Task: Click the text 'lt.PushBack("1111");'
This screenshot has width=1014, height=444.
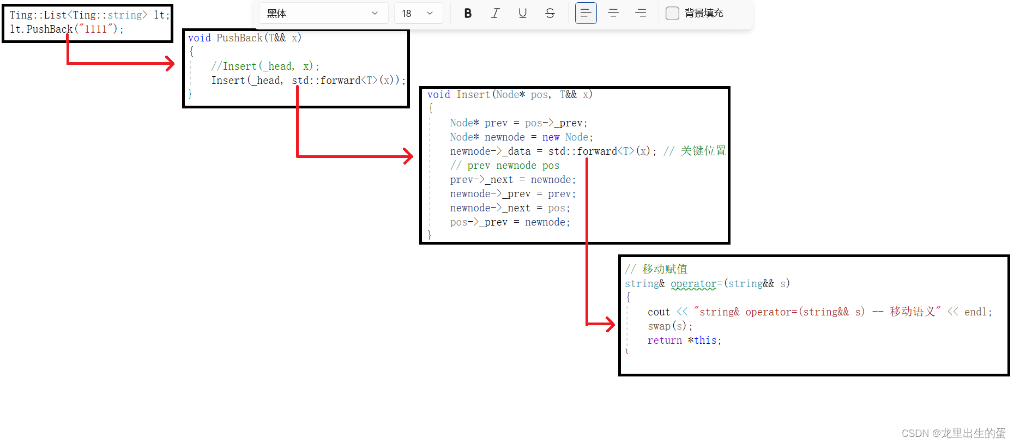Action: 67,29
